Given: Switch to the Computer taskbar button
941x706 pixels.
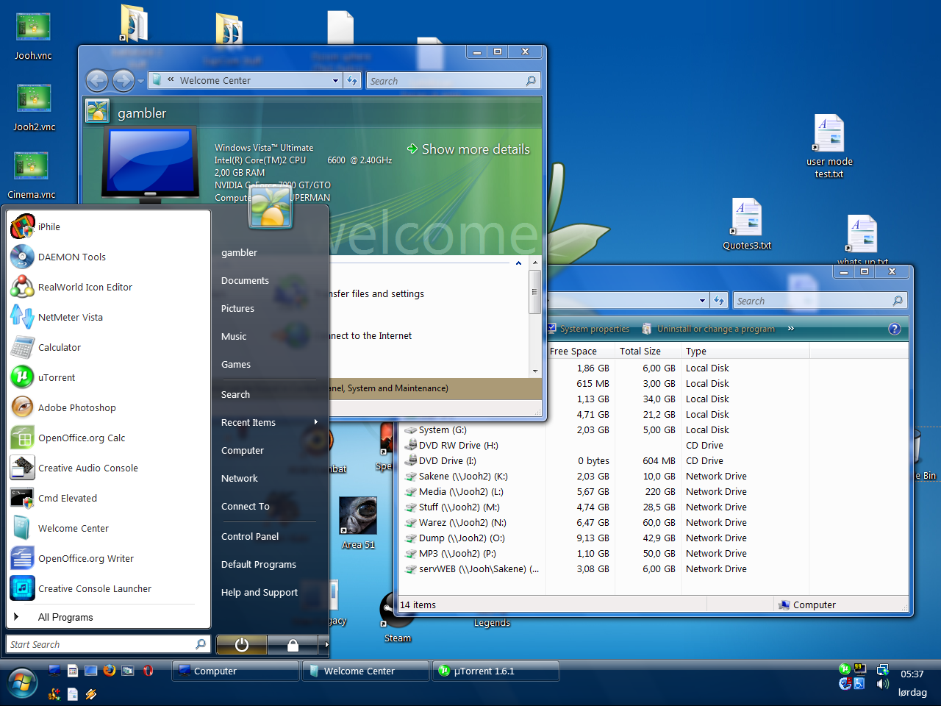Looking at the screenshot, I should tap(235, 671).
